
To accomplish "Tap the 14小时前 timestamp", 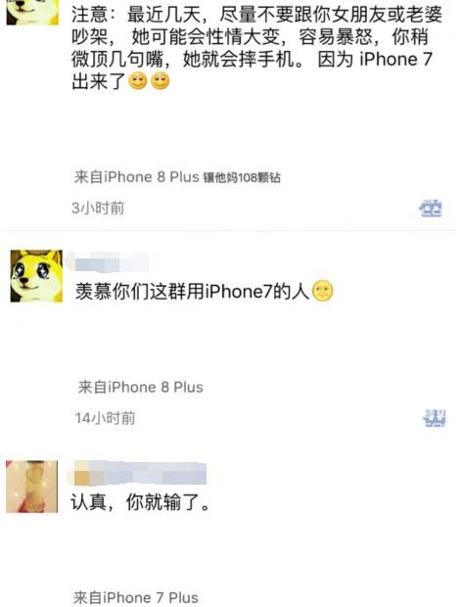I will 105,418.
